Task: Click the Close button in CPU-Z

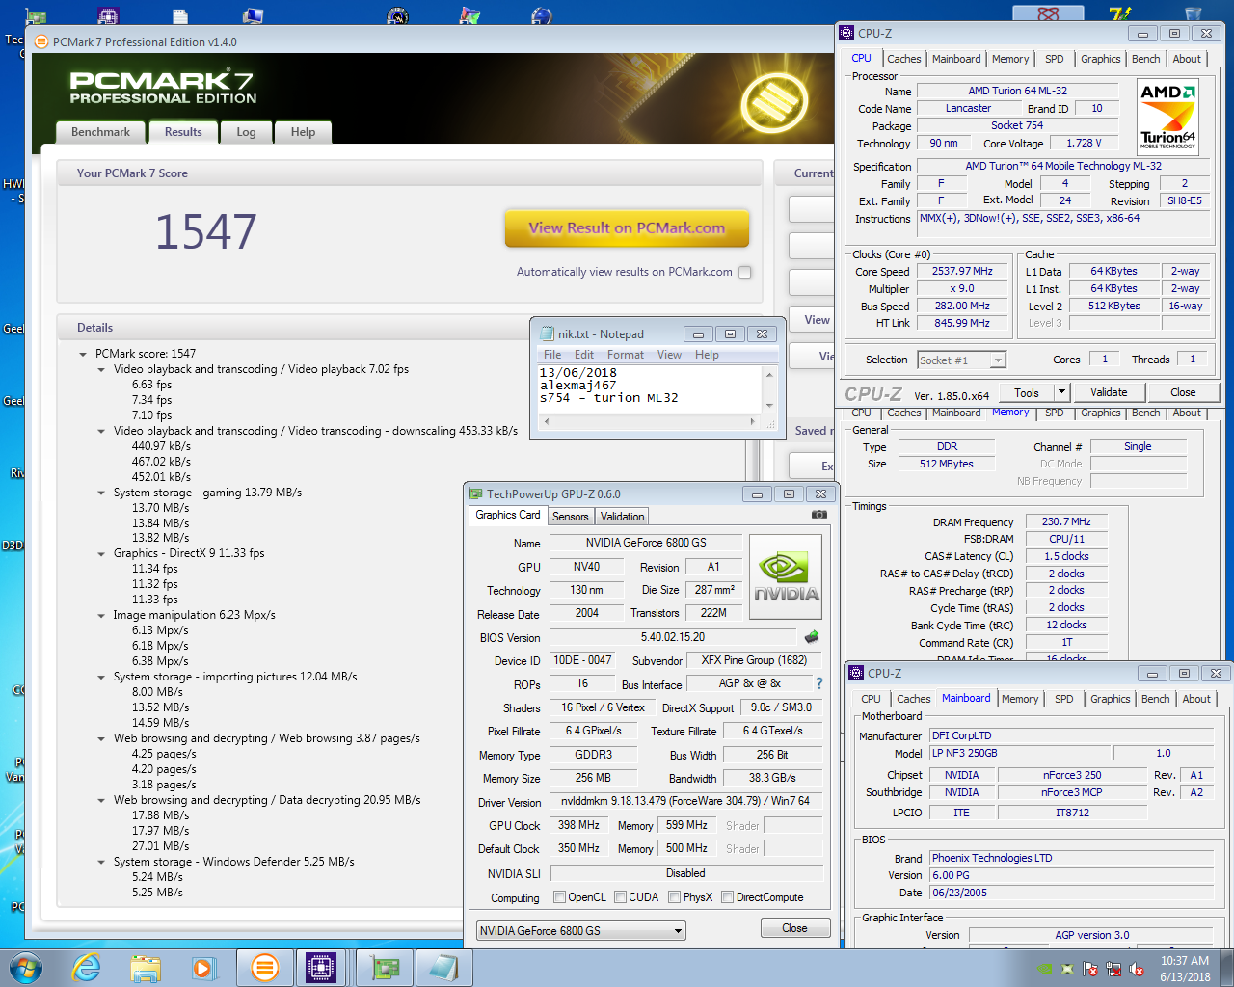Action: pyautogui.click(x=1183, y=392)
